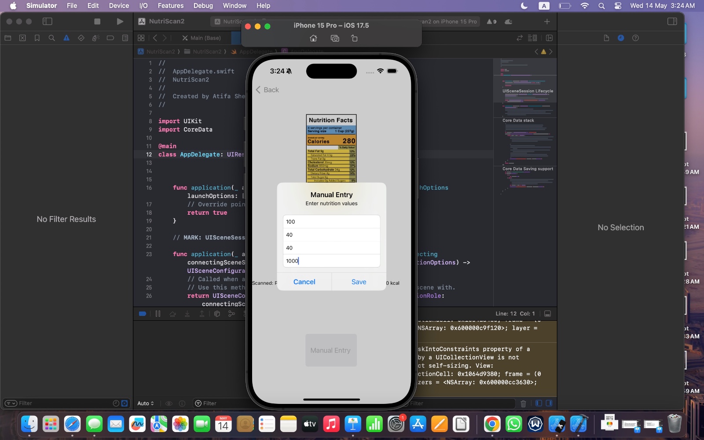Tap Cancel in Manual Entry dialog
The height and width of the screenshot is (440, 704).
tap(304, 282)
